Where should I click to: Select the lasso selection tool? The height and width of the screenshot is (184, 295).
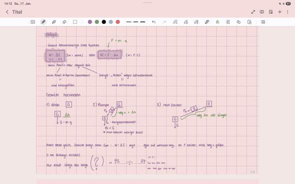75,22
